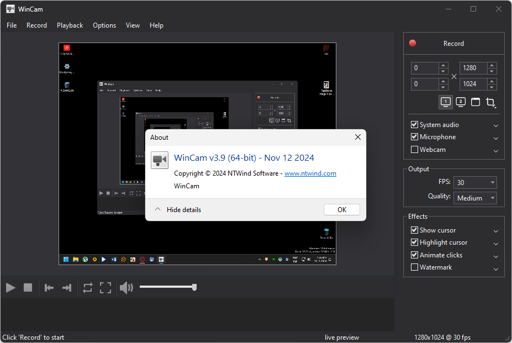Jump to start of recording
Viewport: 512px width, 343px height.
(49, 288)
